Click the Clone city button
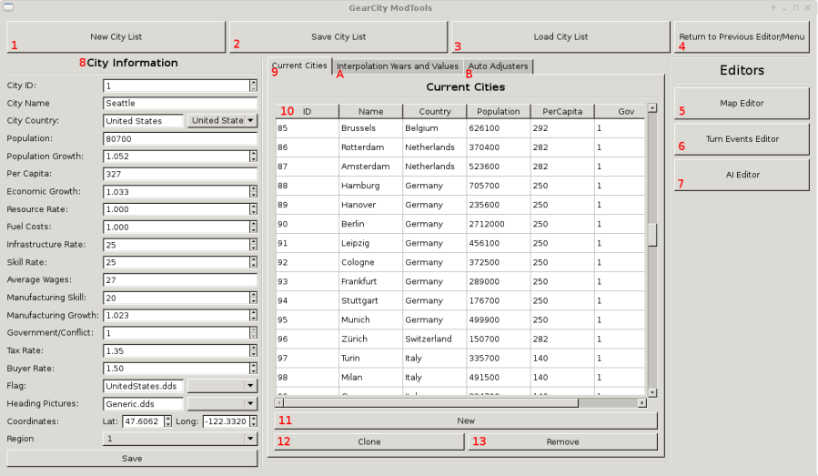Viewport: 818px width, 476px height. pos(369,441)
